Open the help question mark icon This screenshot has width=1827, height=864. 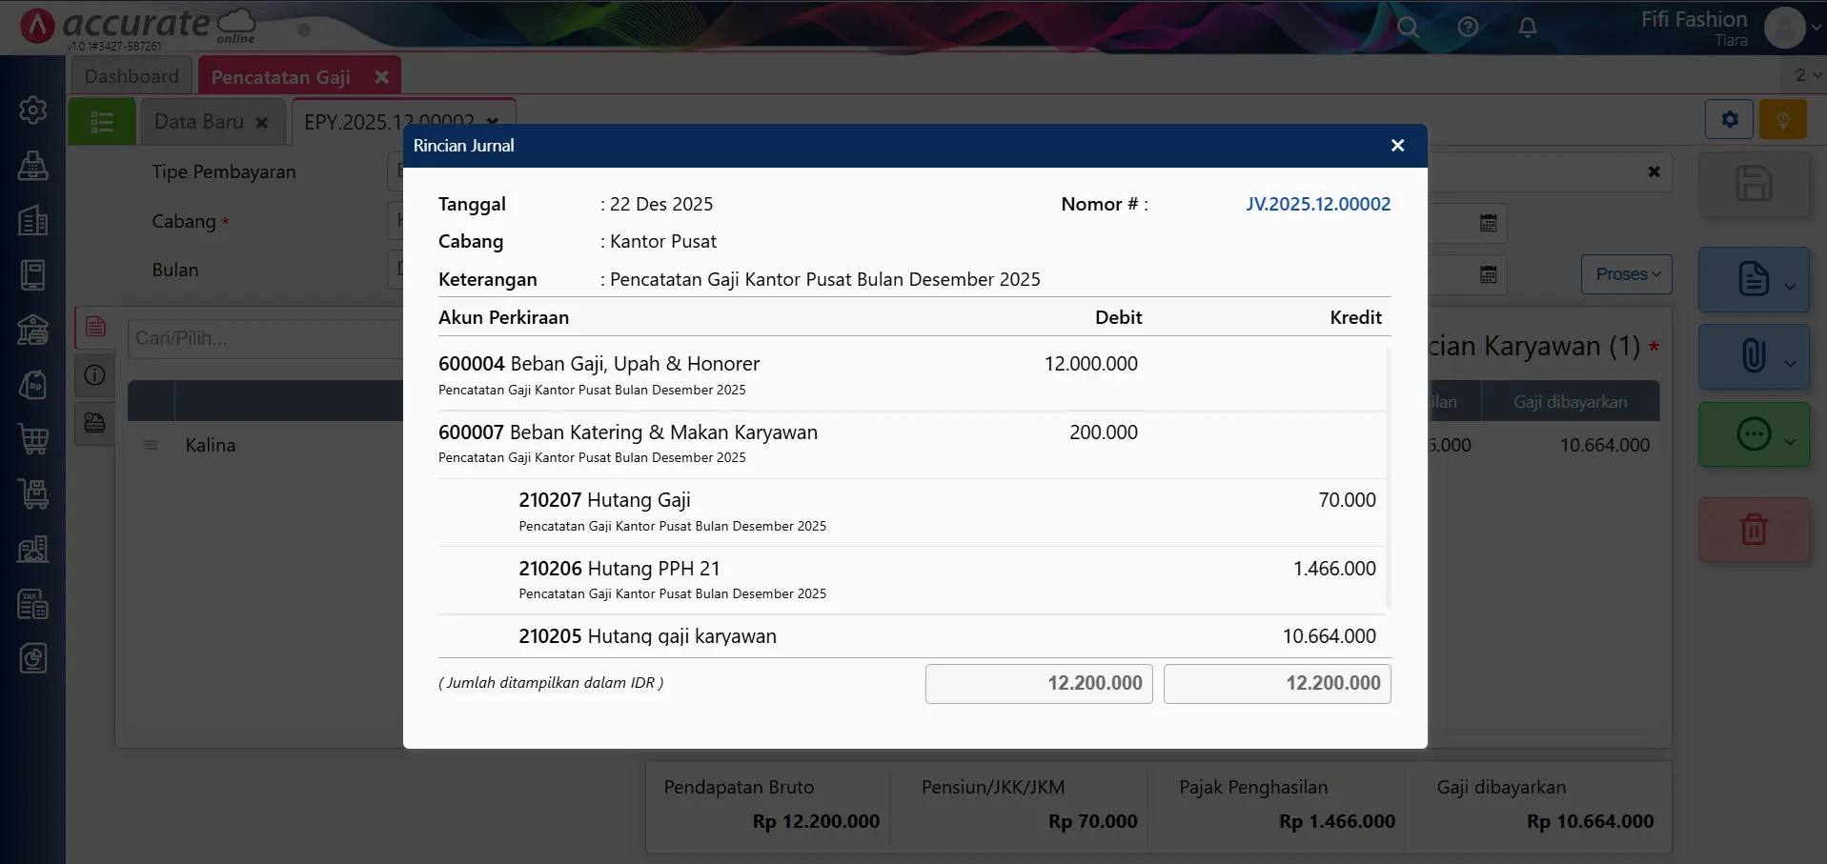click(x=1468, y=27)
